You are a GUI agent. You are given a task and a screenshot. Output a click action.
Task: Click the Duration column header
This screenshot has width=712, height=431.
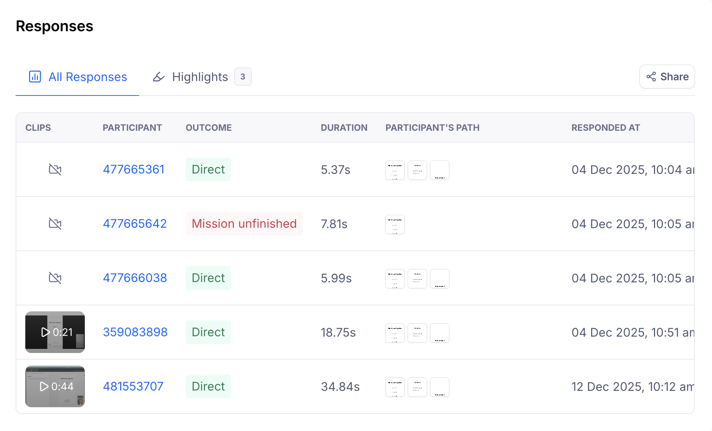coord(344,127)
